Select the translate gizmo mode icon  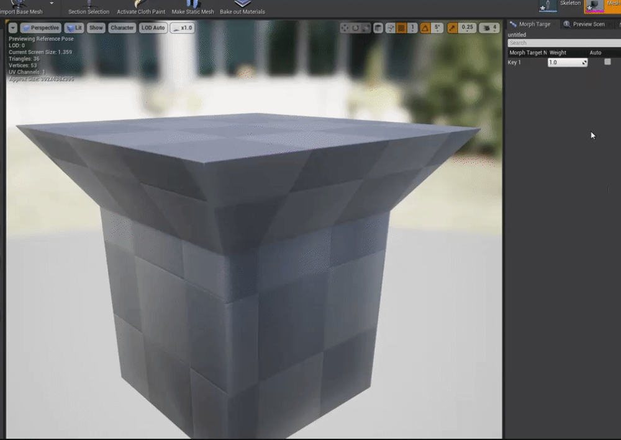(345, 28)
